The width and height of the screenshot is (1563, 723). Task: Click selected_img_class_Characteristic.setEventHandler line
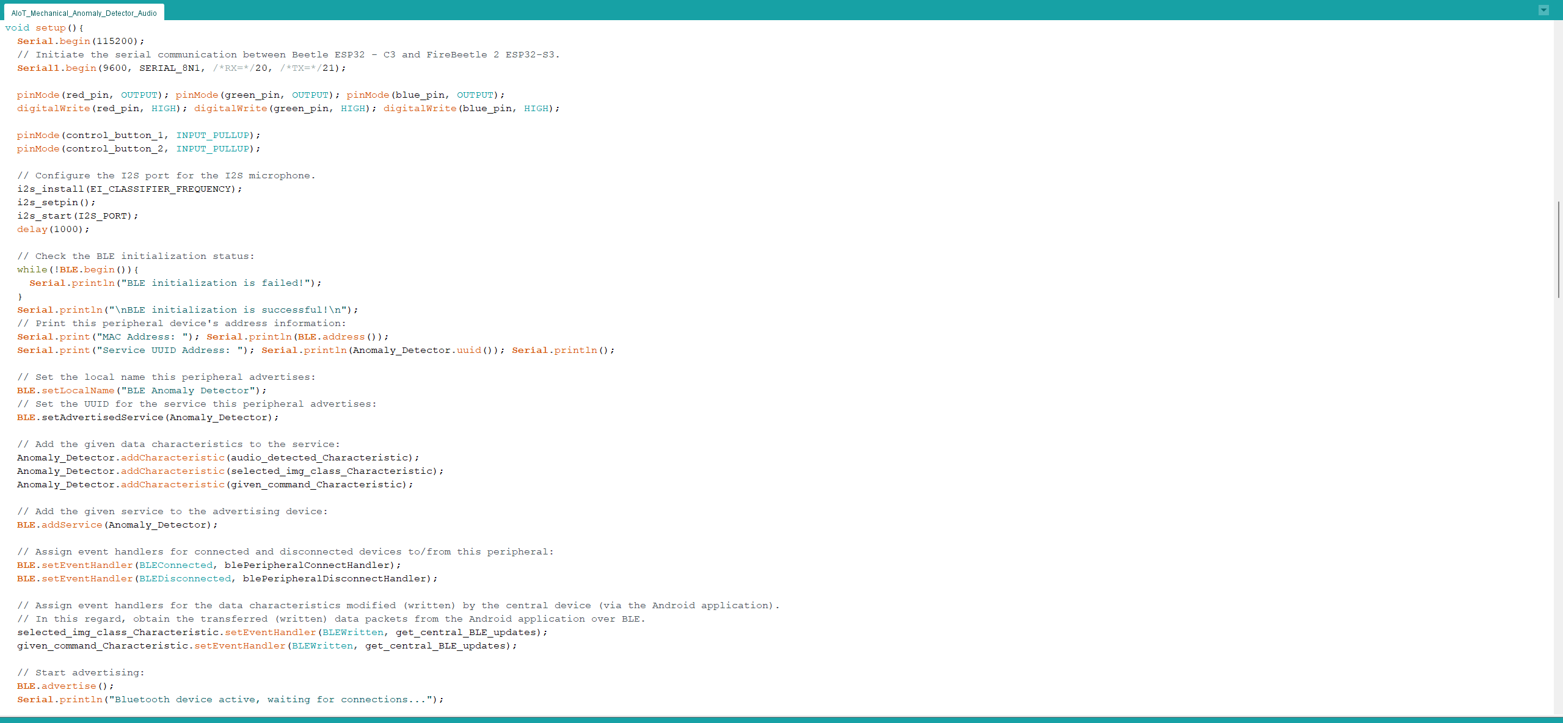(x=282, y=632)
